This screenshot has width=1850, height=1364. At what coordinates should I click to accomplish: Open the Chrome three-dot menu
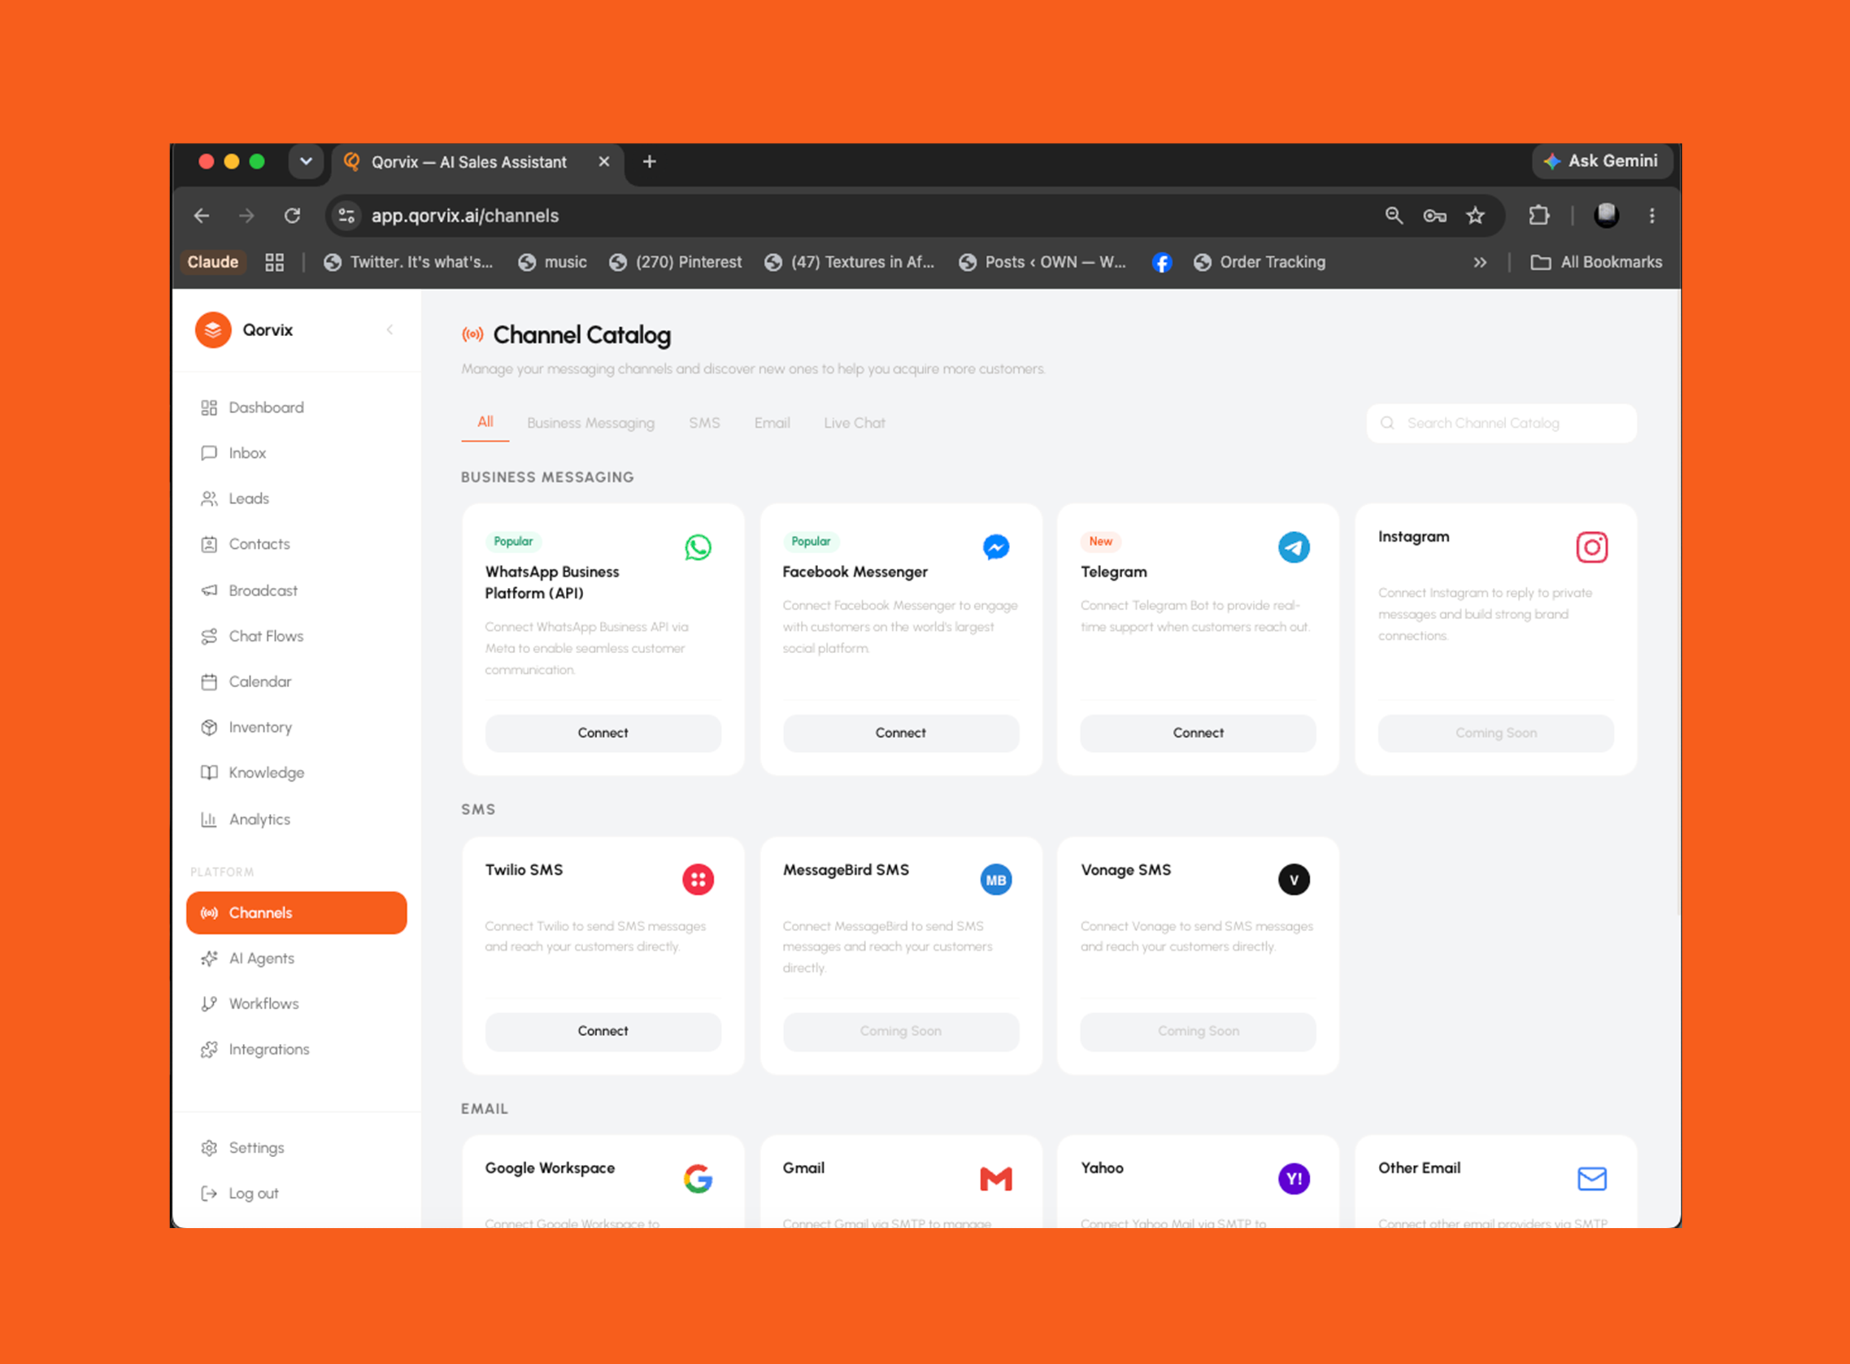1652,216
